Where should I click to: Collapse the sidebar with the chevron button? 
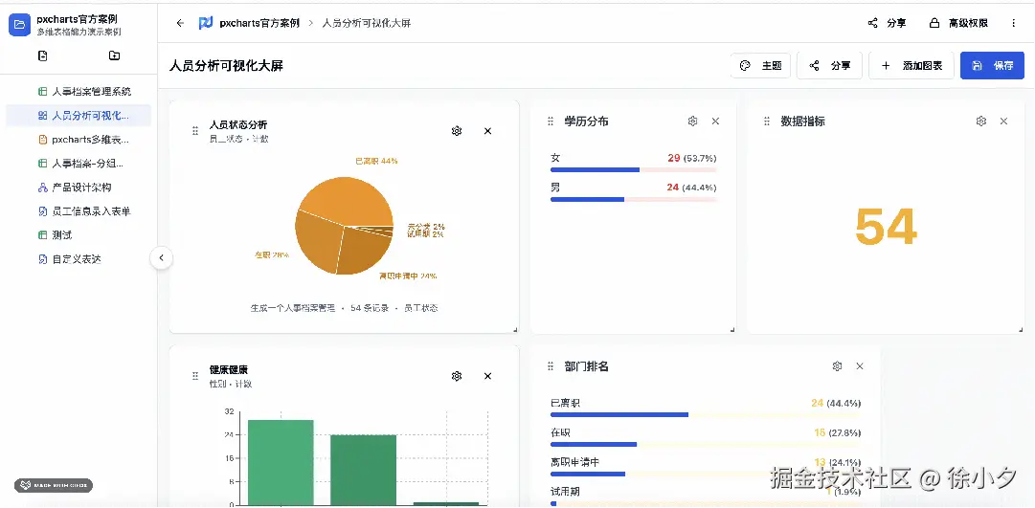tap(161, 258)
